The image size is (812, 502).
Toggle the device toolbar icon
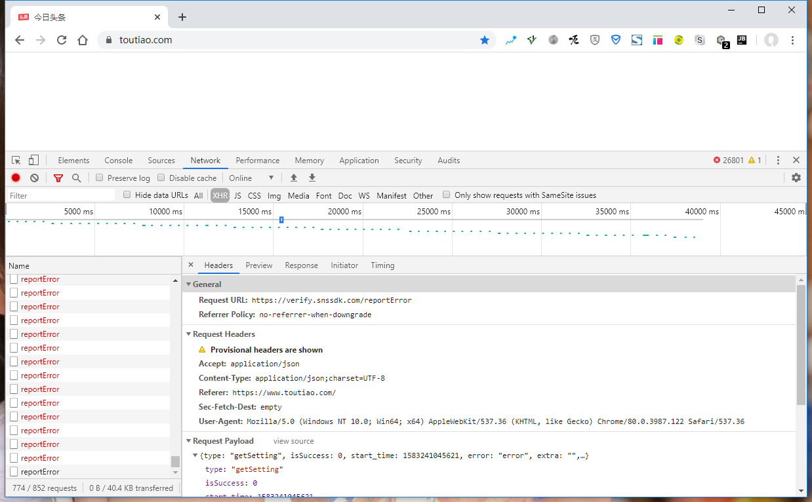[33, 161]
